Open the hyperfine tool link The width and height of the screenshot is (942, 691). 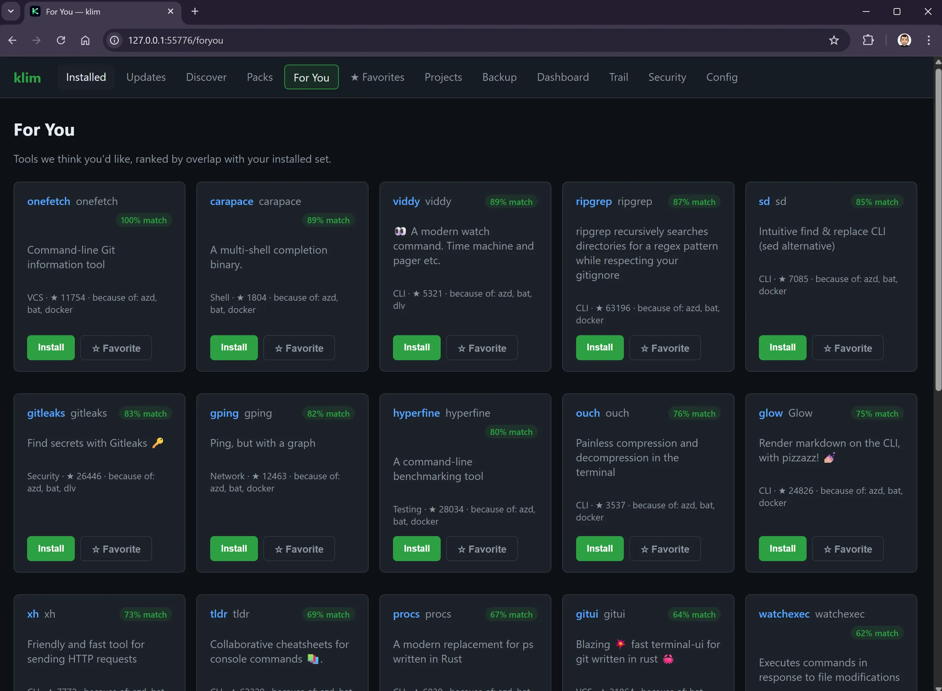coord(416,413)
